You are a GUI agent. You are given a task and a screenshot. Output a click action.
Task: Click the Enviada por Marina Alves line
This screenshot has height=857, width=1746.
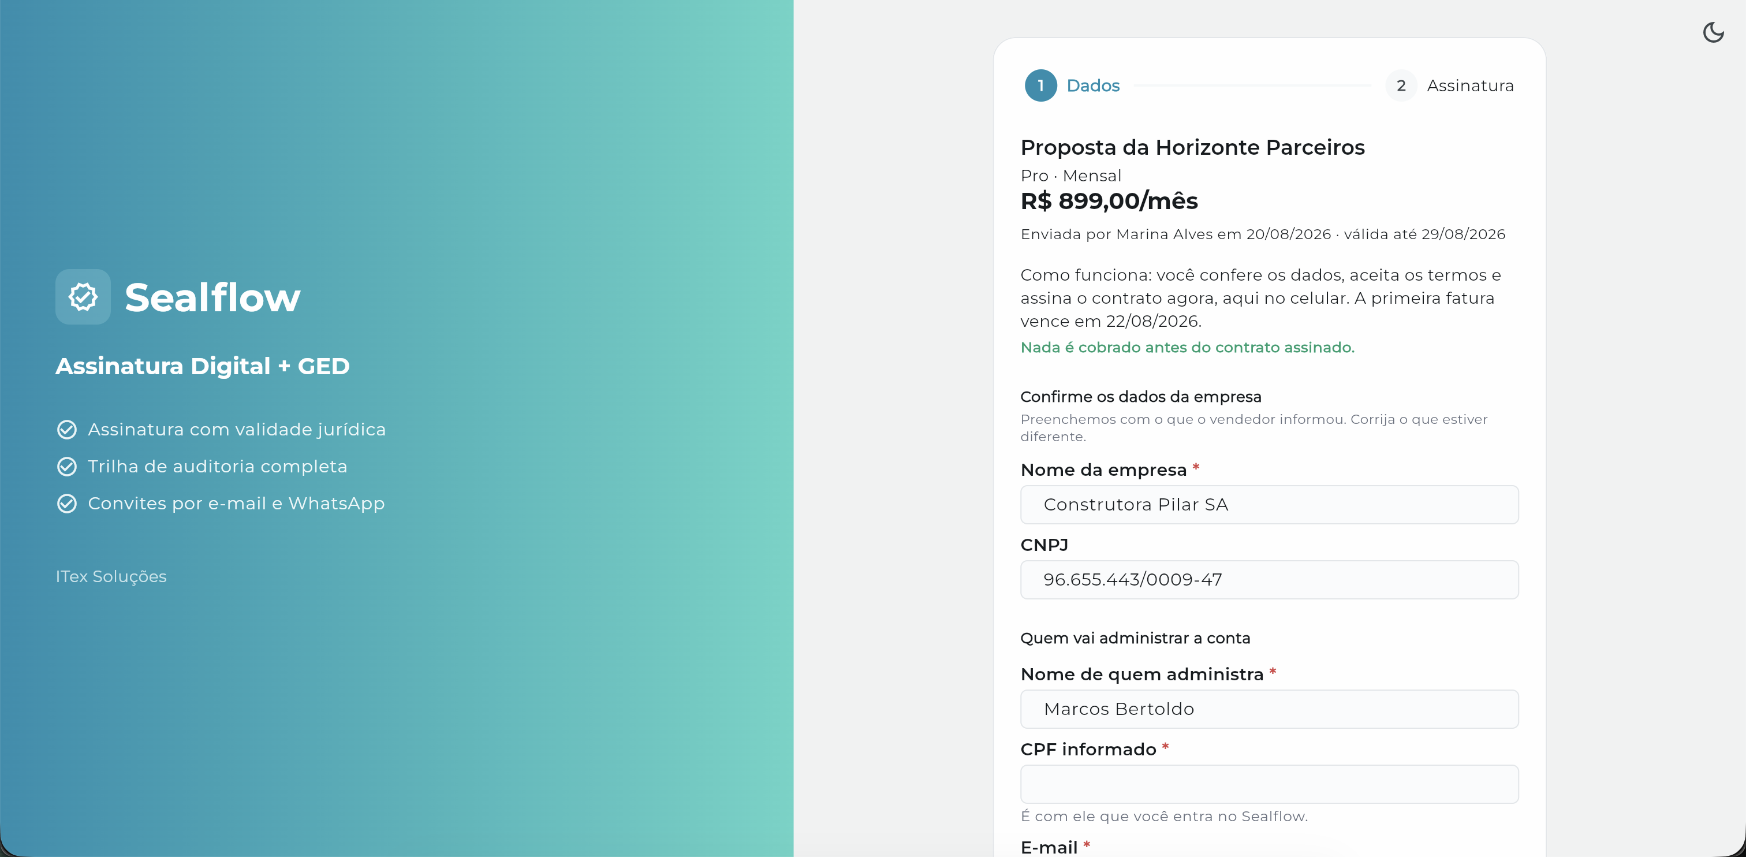[1262, 234]
